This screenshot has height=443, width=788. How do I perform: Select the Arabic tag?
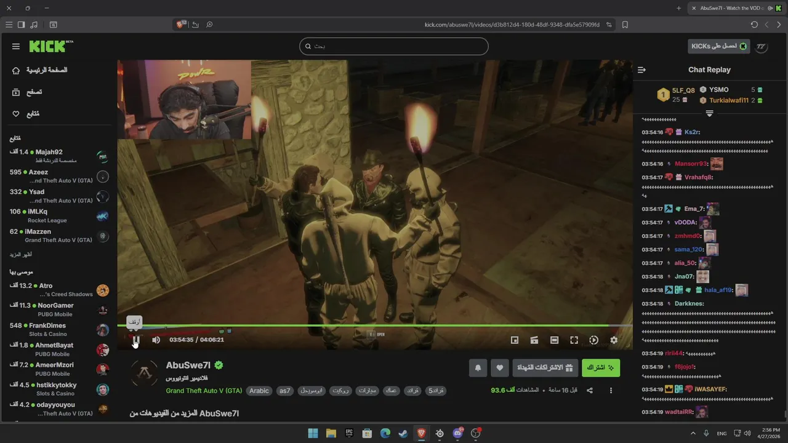pyautogui.click(x=259, y=391)
